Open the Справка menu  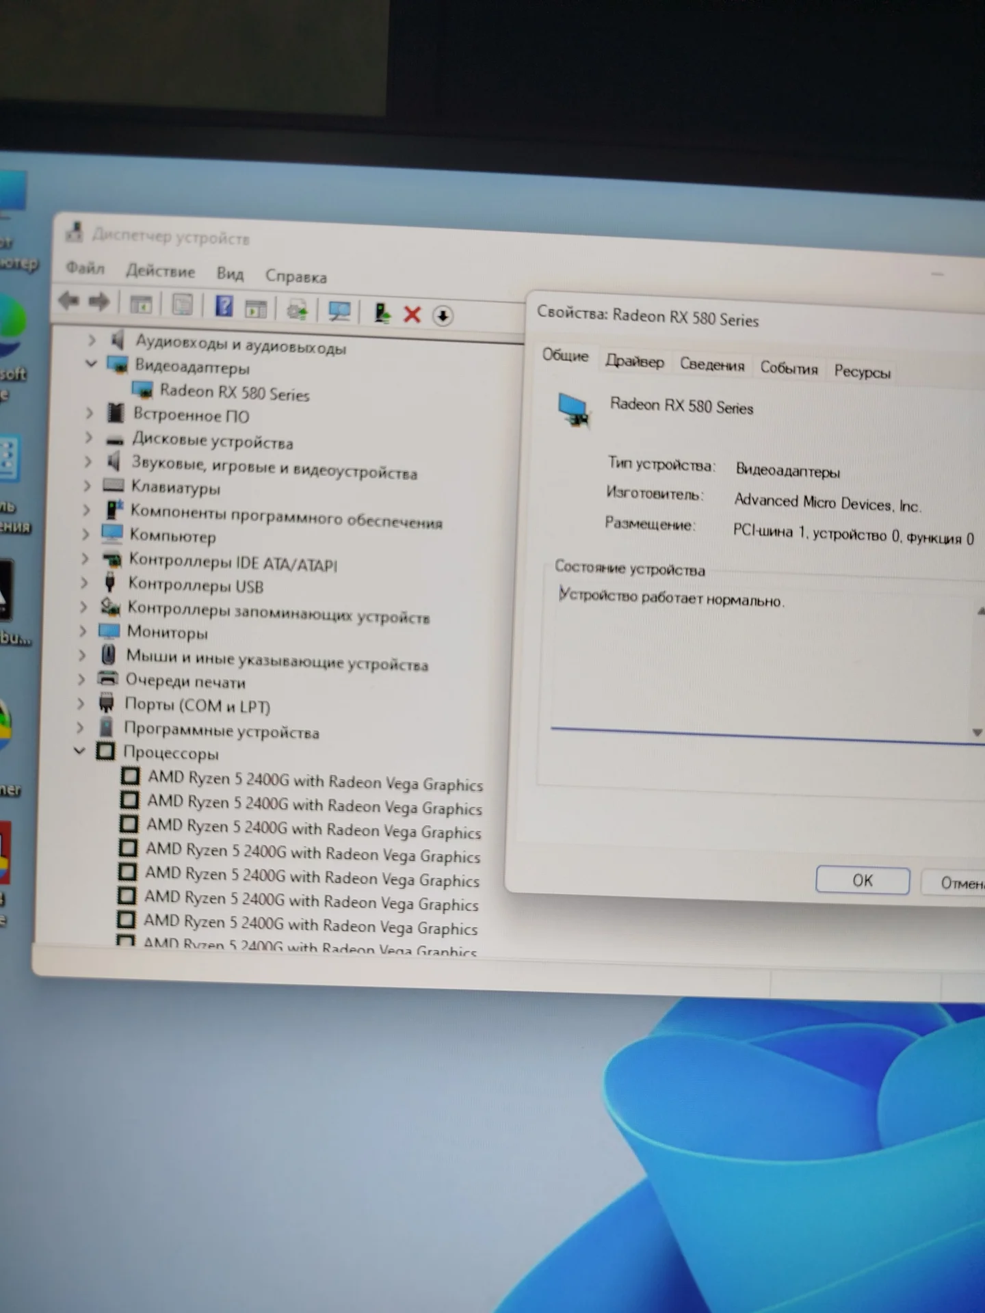click(296, 276)
